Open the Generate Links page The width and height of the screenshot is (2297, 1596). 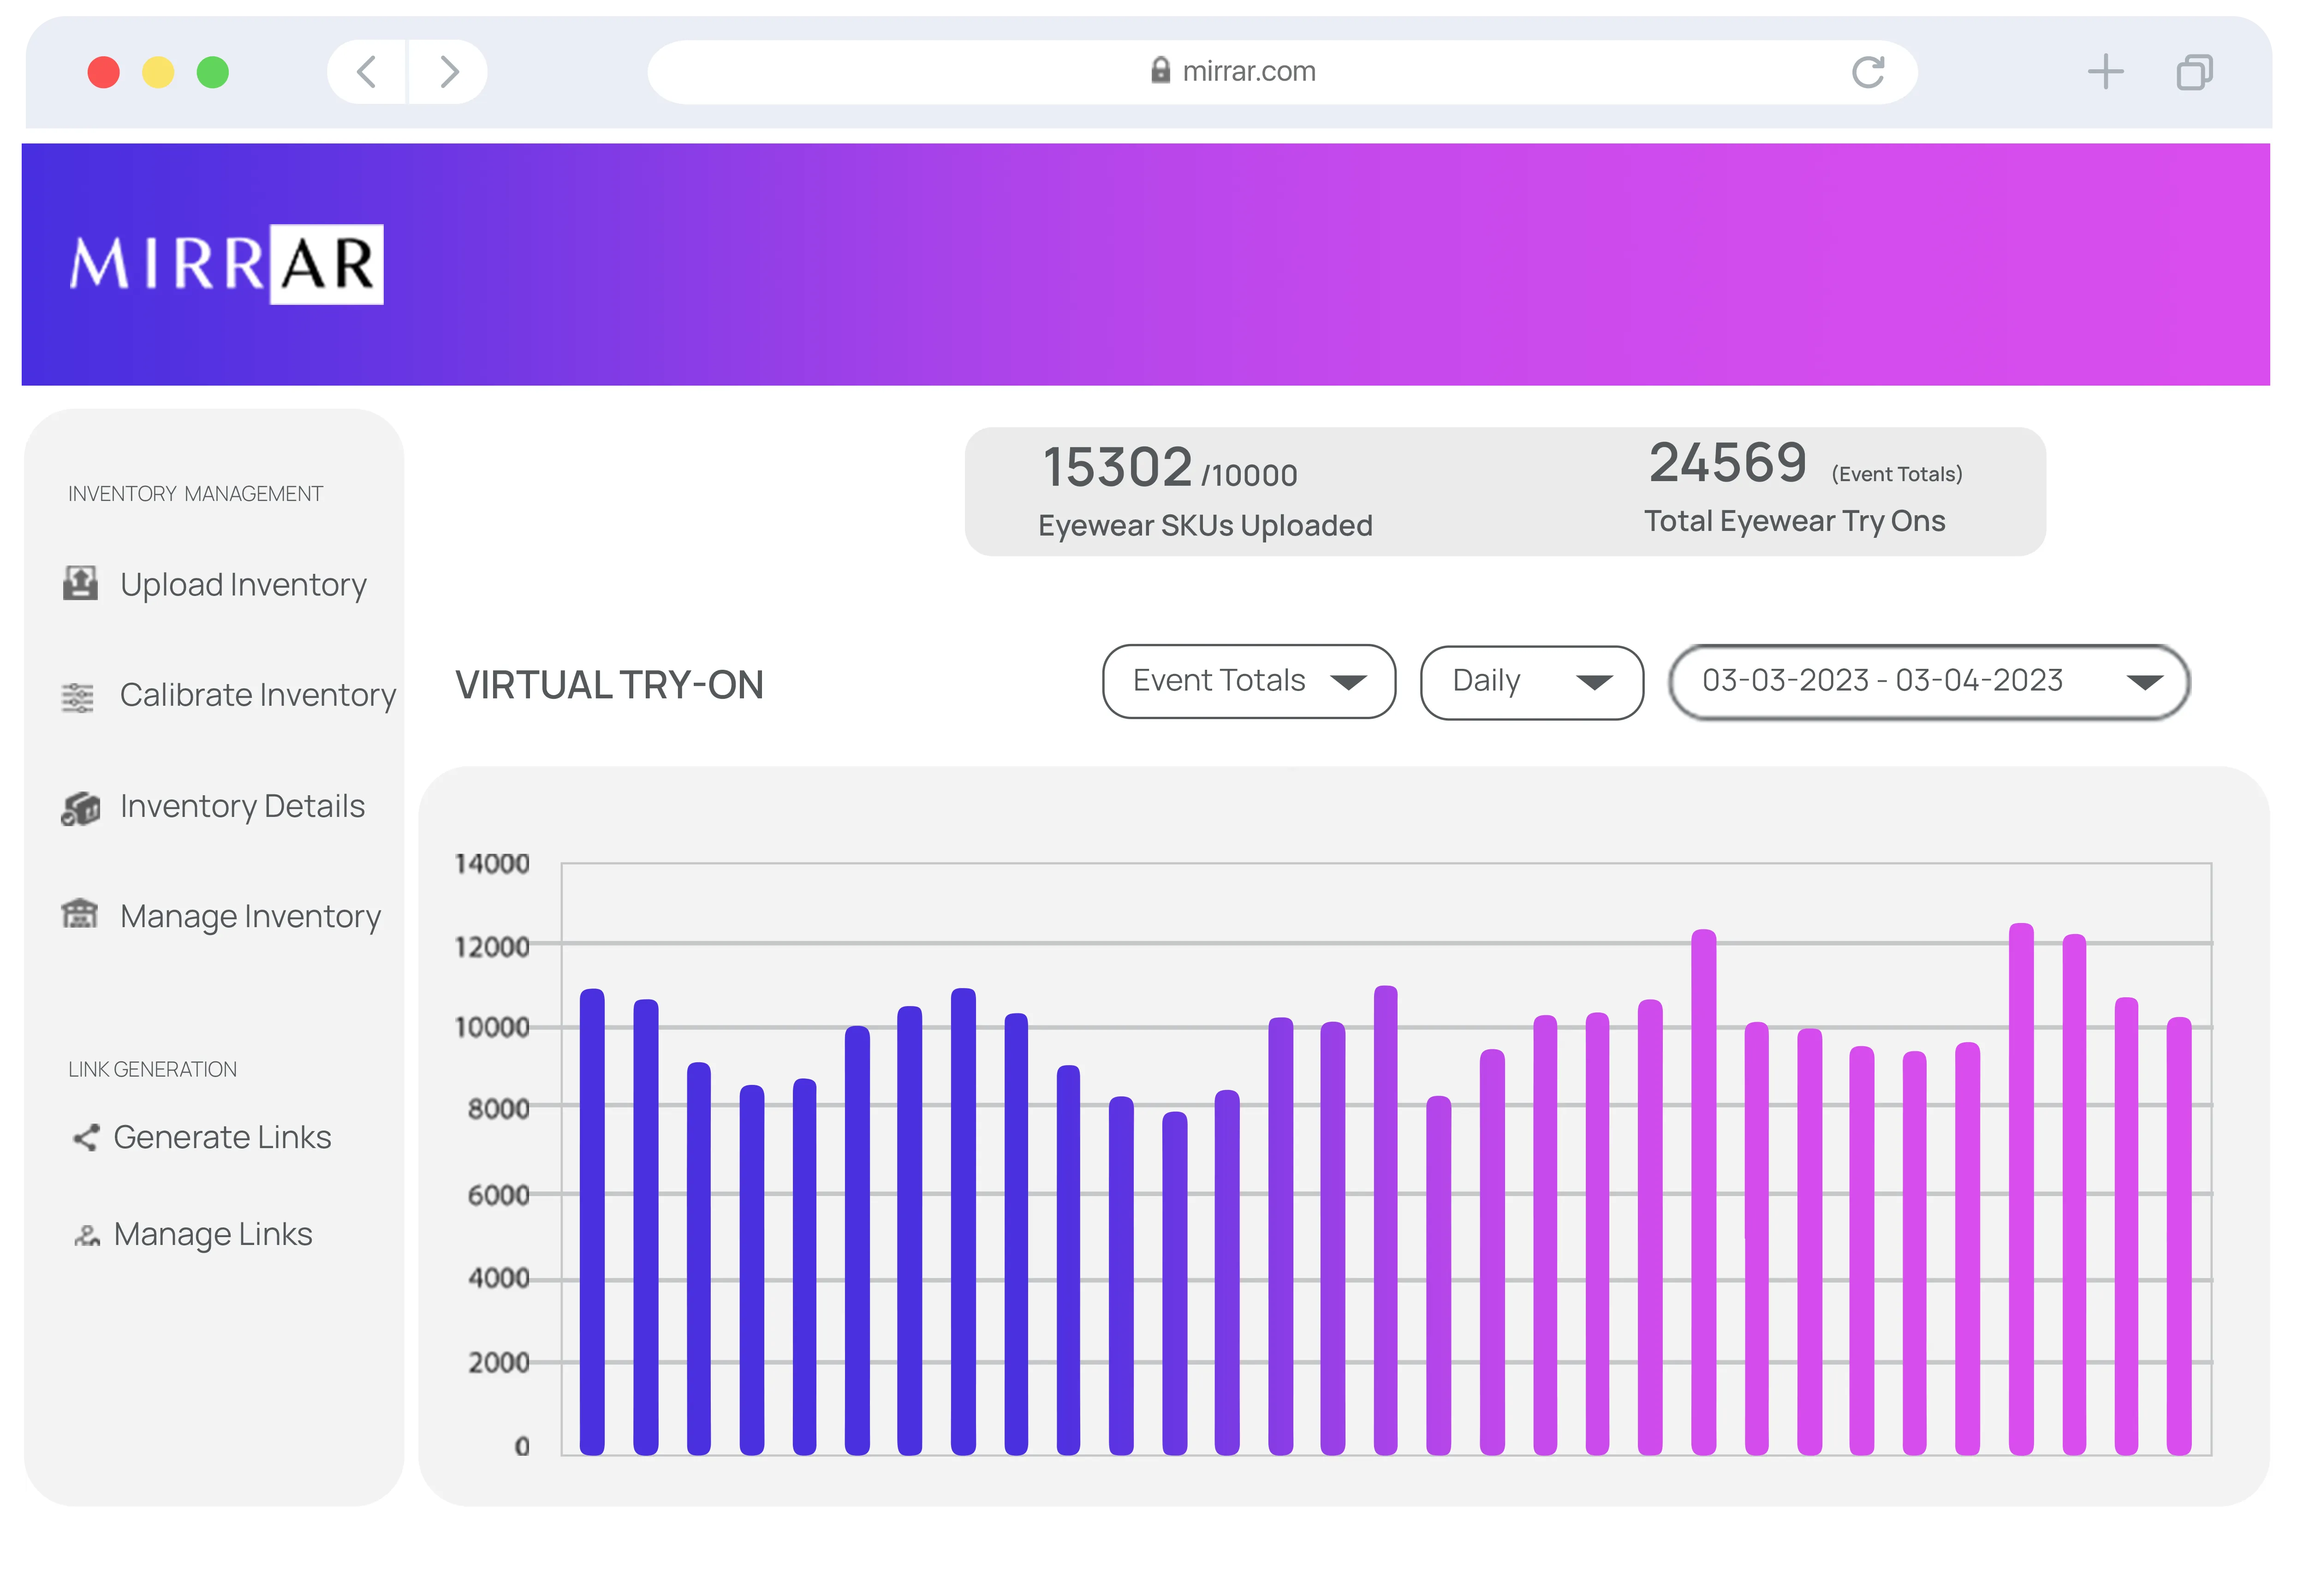(222, 1137)
